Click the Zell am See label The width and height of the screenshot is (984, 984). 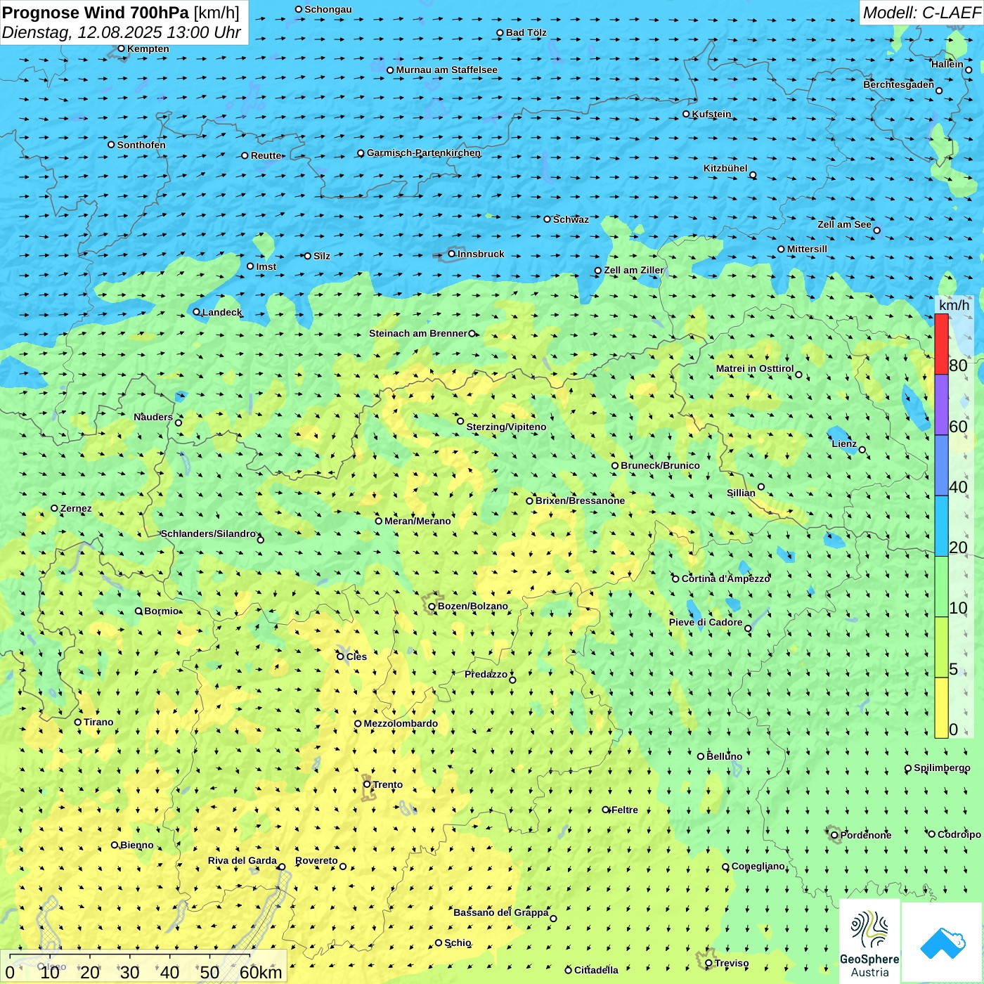844,224
